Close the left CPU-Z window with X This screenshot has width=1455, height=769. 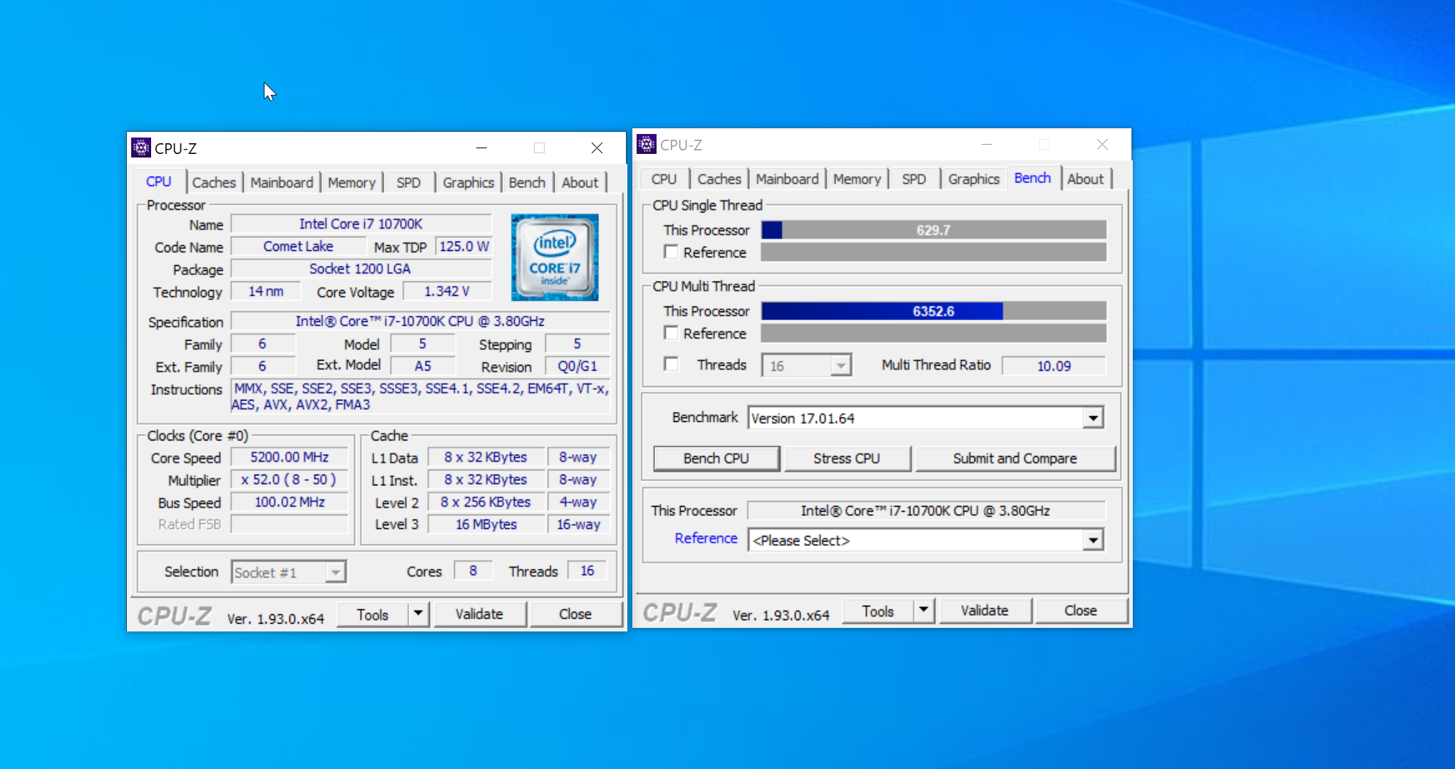(597, 148)
